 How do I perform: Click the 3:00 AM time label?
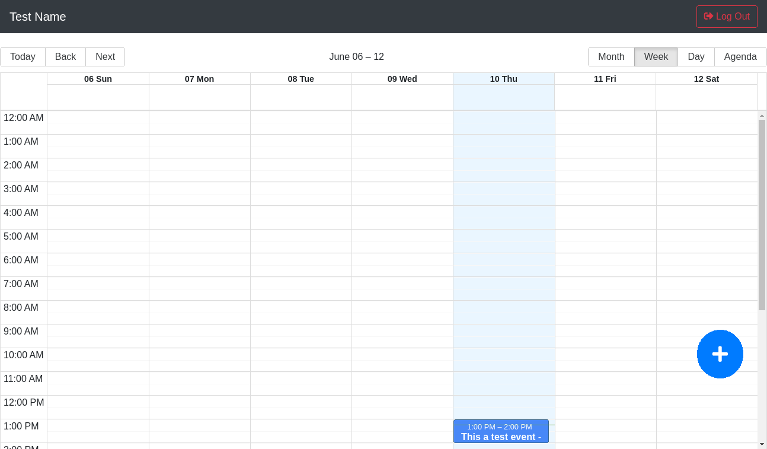pyautogui.click(x=21, y=189)
